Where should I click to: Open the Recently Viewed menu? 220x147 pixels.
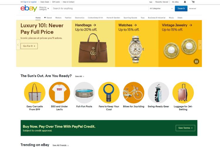[x=162, y=2]
